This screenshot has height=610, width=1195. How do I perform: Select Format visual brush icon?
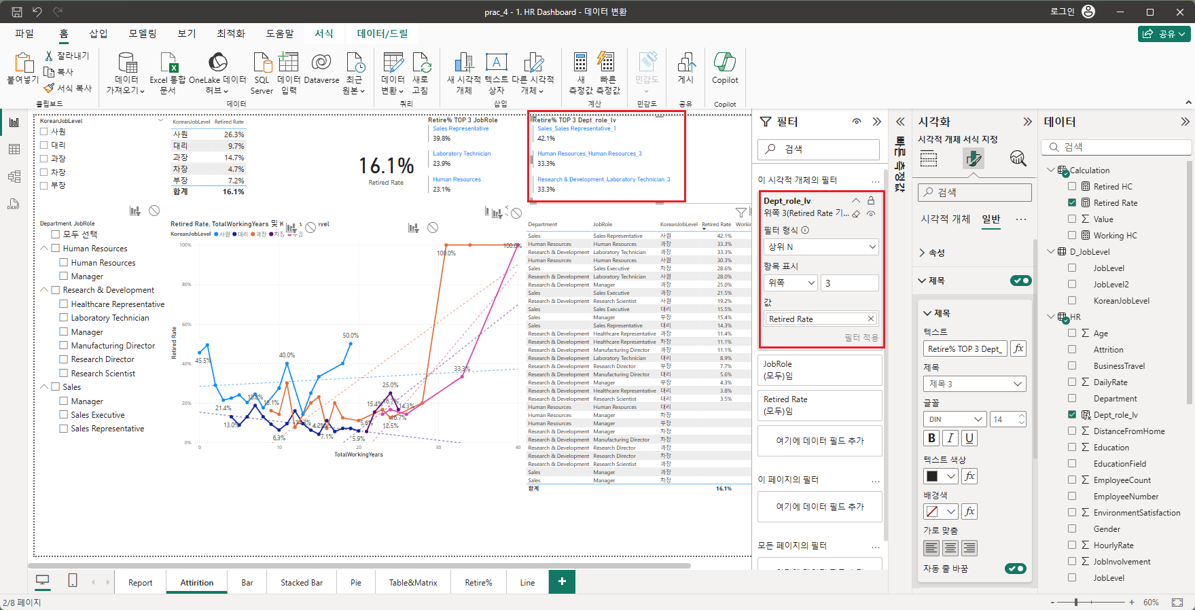pyautogui.click(x=974, y=159)
